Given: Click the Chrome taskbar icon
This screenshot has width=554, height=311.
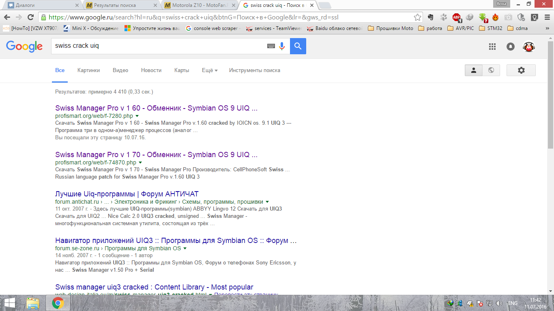Looking at the screenshot, I should click(58, 303).
